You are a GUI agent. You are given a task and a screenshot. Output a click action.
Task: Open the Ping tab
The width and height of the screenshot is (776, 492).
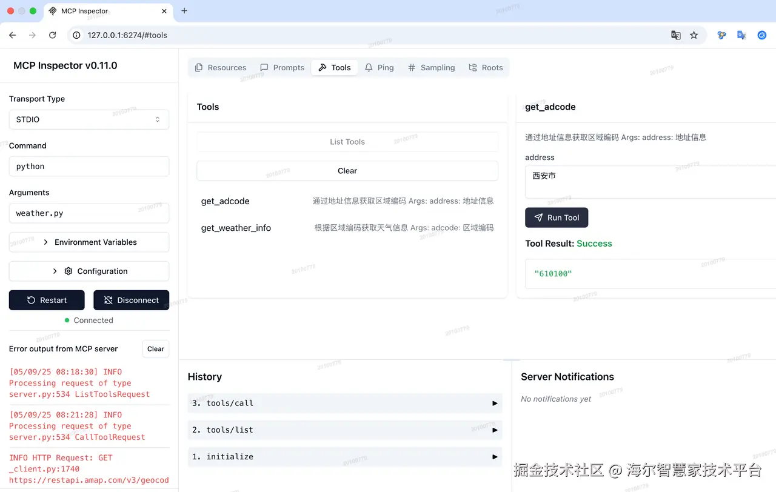pos(380,68)
